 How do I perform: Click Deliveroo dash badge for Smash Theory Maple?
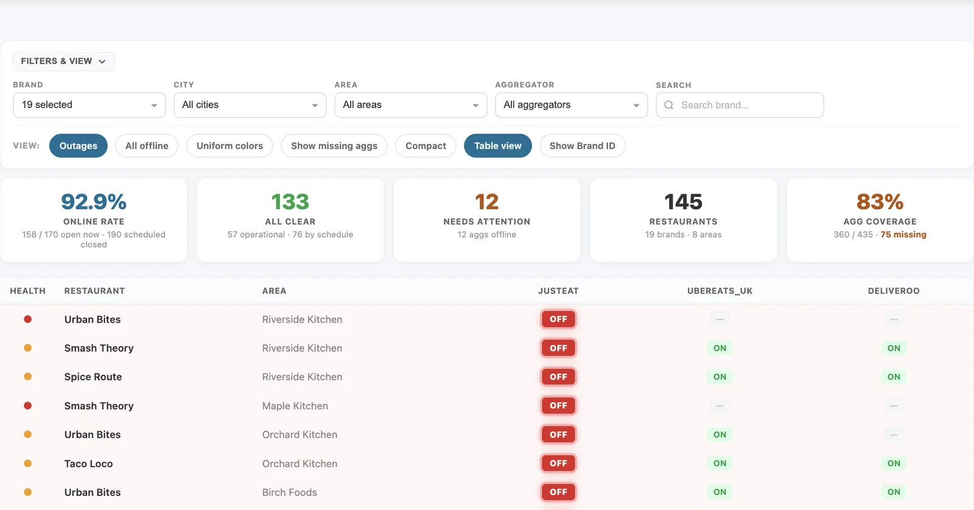(894, 405)
